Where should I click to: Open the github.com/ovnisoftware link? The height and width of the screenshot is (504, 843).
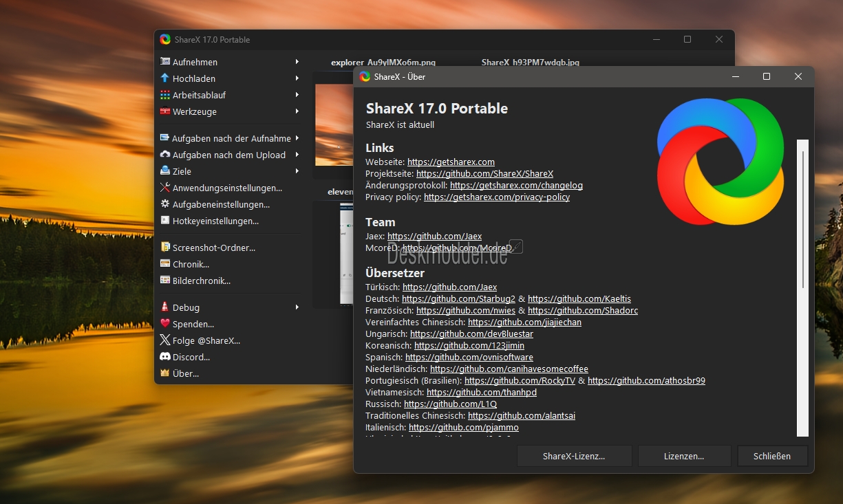469,358
